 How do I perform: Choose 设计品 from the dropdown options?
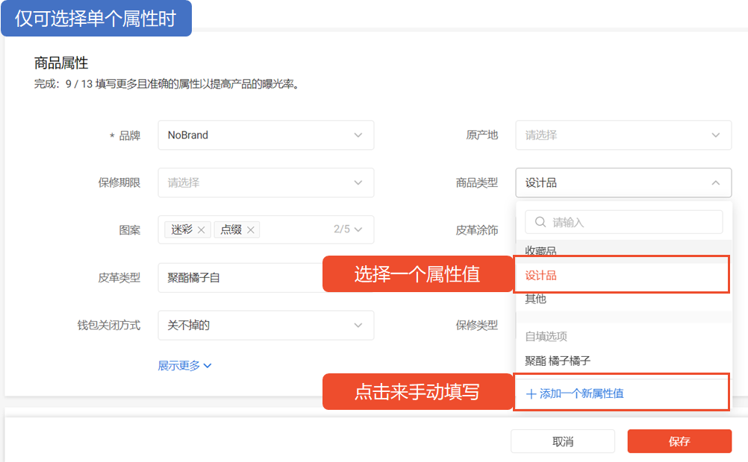[x=541, y=276]
